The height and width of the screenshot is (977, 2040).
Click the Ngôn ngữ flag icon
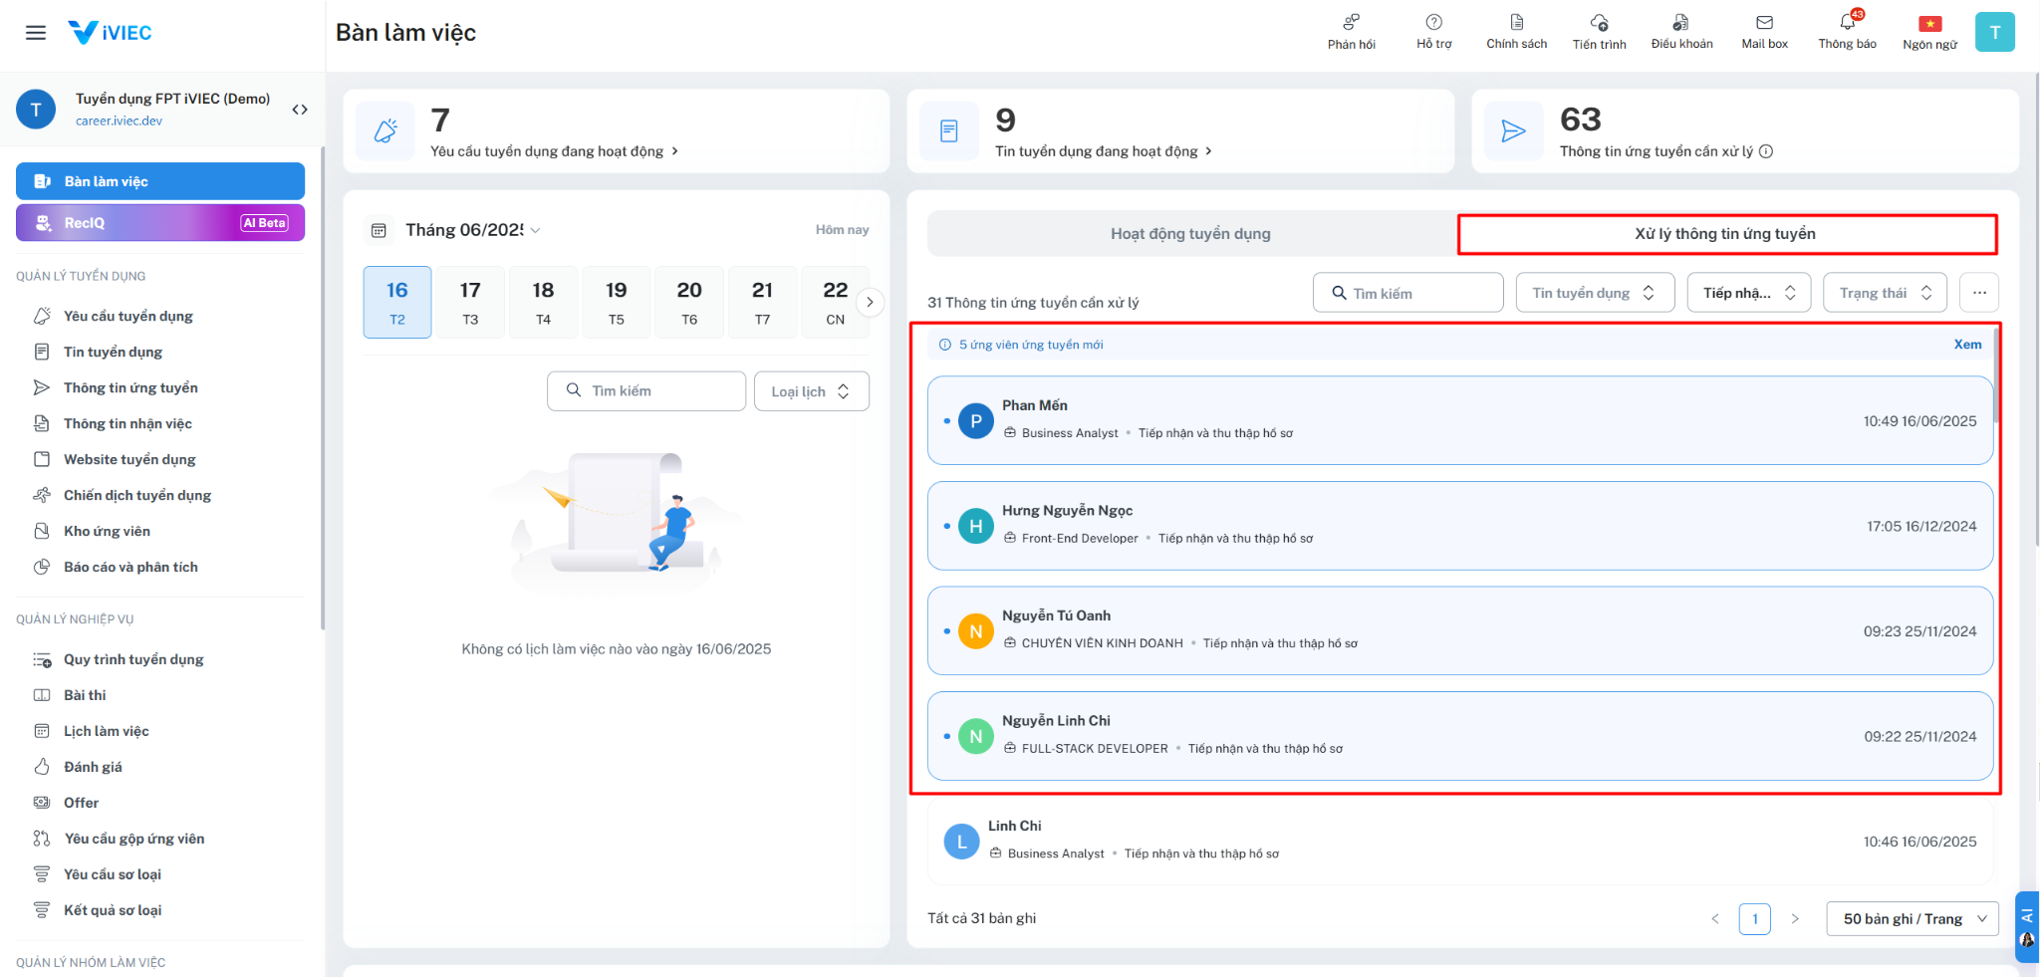tap(1929, 24)
